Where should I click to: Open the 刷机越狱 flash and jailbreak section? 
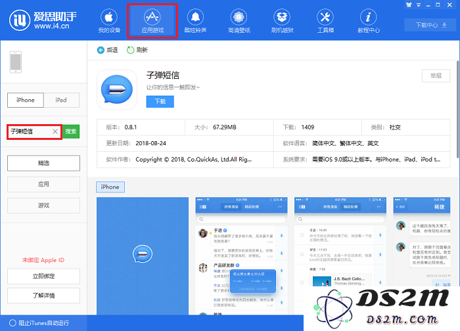282,21
